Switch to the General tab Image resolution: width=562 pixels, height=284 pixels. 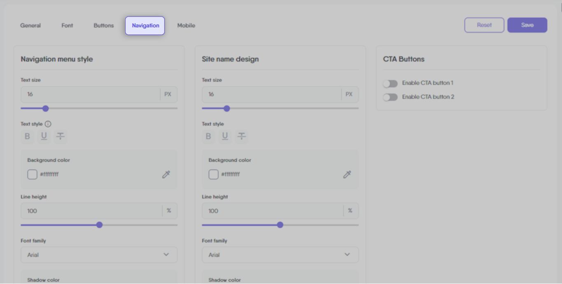pos(30,25)
